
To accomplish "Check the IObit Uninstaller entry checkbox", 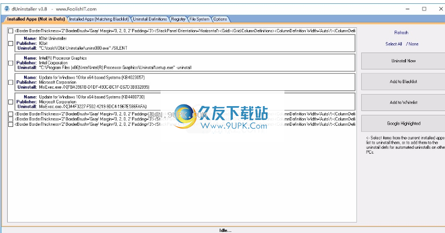I will [11, 43].
